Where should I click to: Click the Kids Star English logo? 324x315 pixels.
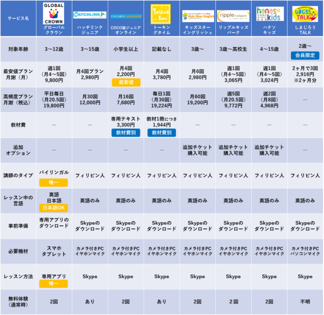pyautogui.click(x=197, y=14)
